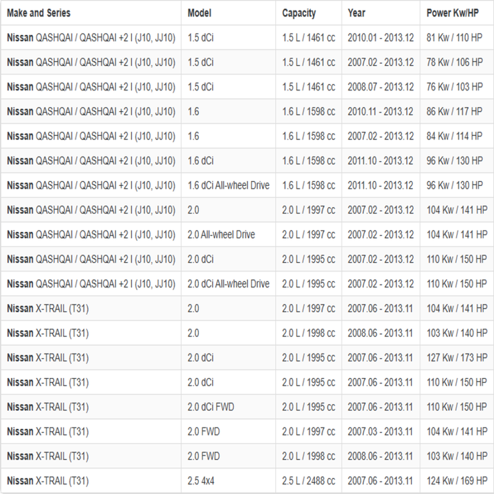
Task: Click the Model column header
Action: 200,13
